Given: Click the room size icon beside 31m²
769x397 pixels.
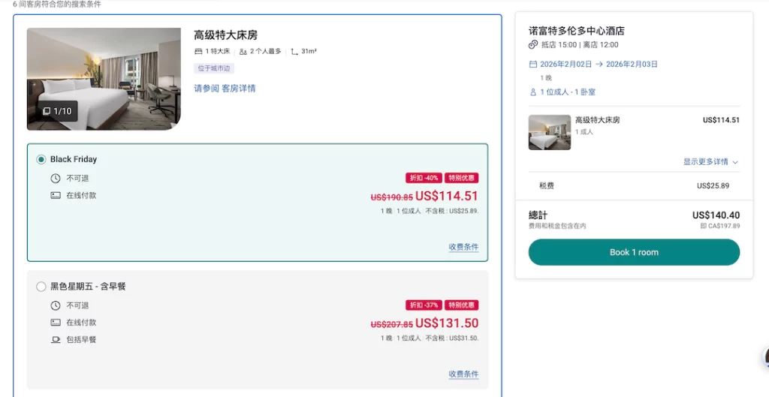Looking at the screenshot, I should [x=294, y=52].
